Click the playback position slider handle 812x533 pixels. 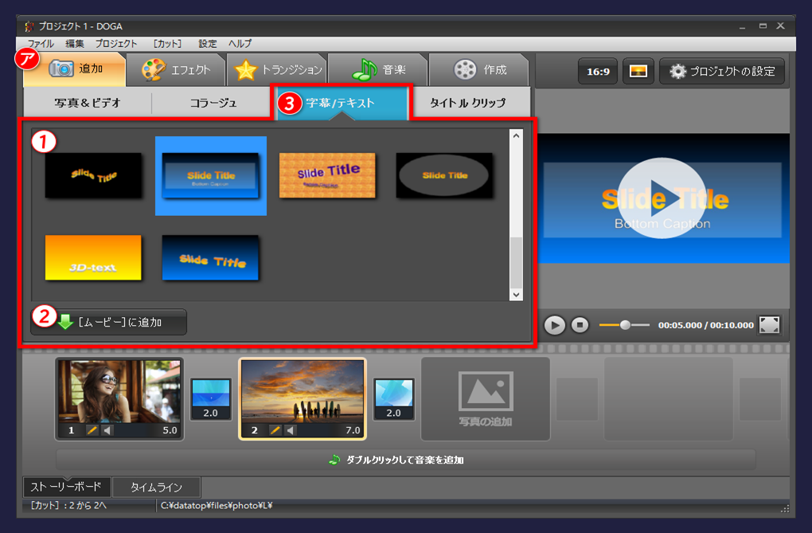[626, 325]
